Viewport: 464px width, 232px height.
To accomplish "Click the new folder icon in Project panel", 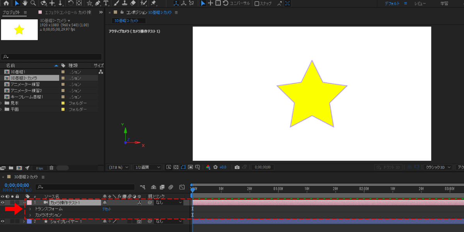I will 11,168.
